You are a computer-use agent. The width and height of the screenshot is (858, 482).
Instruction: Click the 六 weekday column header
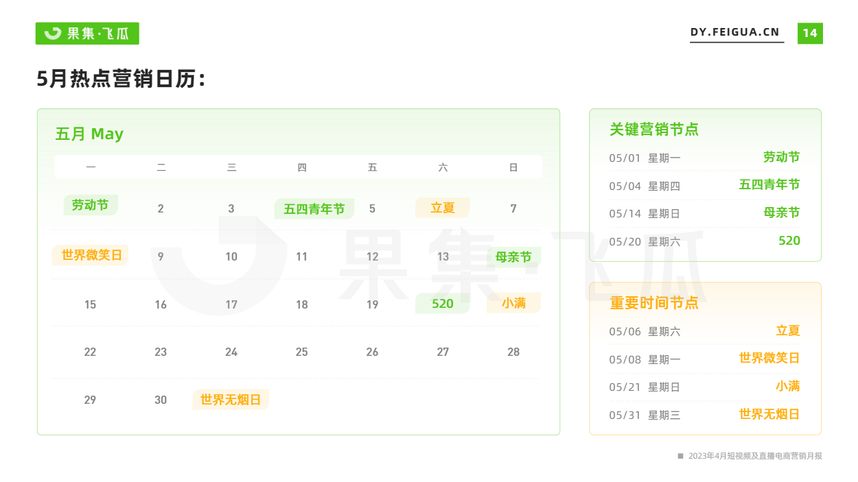point(443,167)
